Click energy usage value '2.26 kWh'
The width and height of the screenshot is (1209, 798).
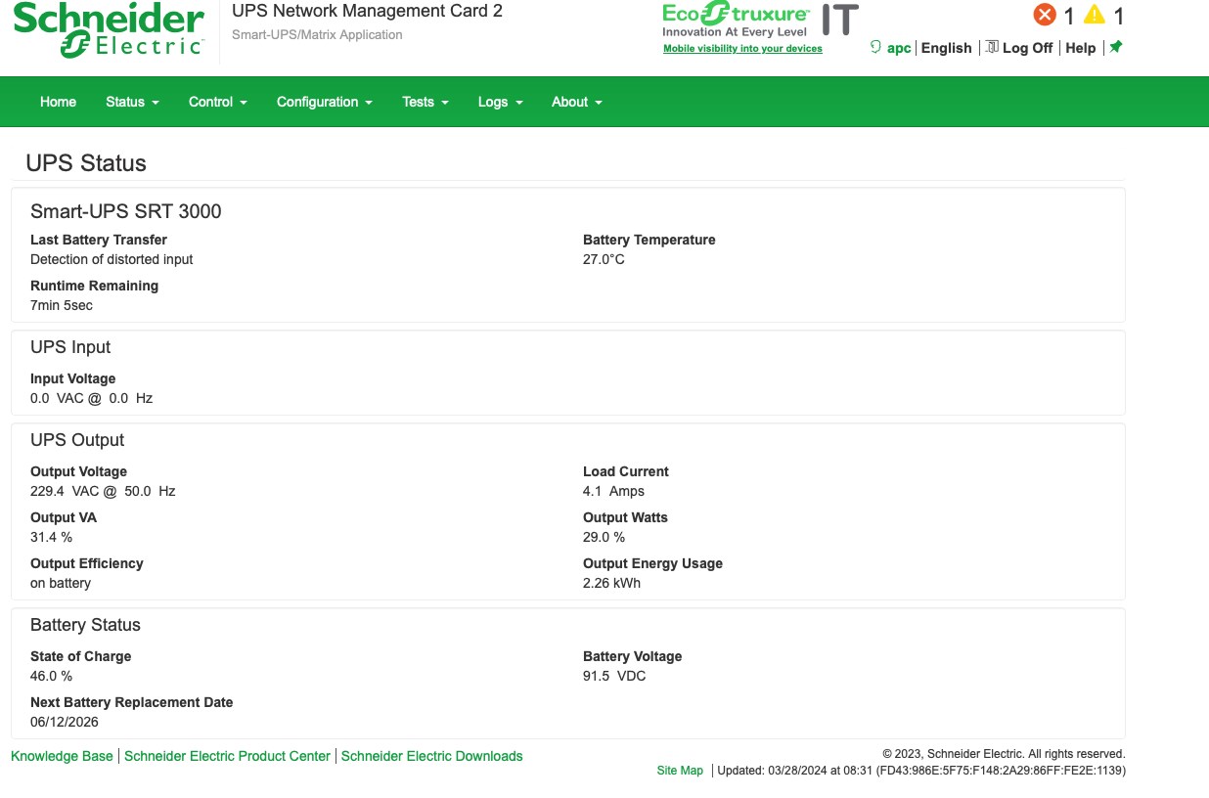coord(611,583)
